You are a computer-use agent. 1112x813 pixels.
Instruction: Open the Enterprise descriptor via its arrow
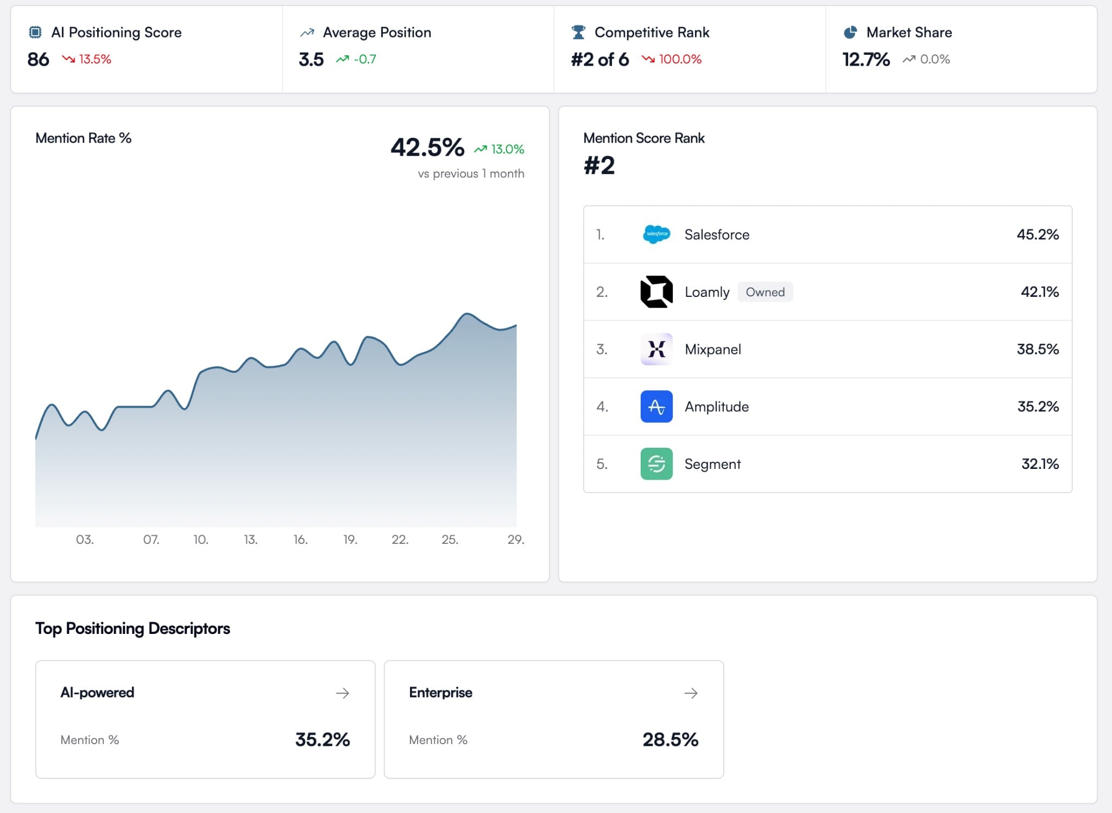691,693
